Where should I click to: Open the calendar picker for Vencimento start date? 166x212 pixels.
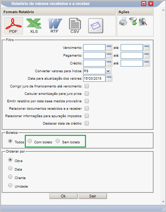(x=109, y=48)
